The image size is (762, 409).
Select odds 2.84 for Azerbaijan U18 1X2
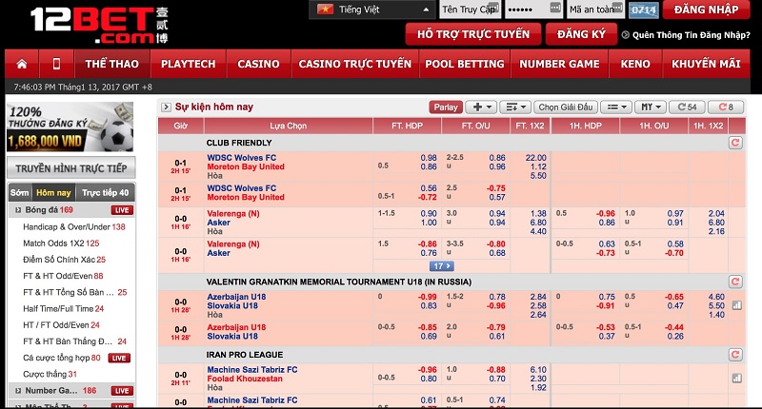[x=538, y=297]
